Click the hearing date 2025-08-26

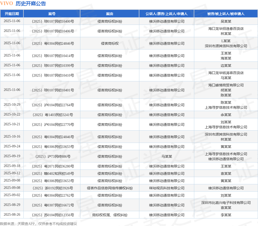[12, 215]
